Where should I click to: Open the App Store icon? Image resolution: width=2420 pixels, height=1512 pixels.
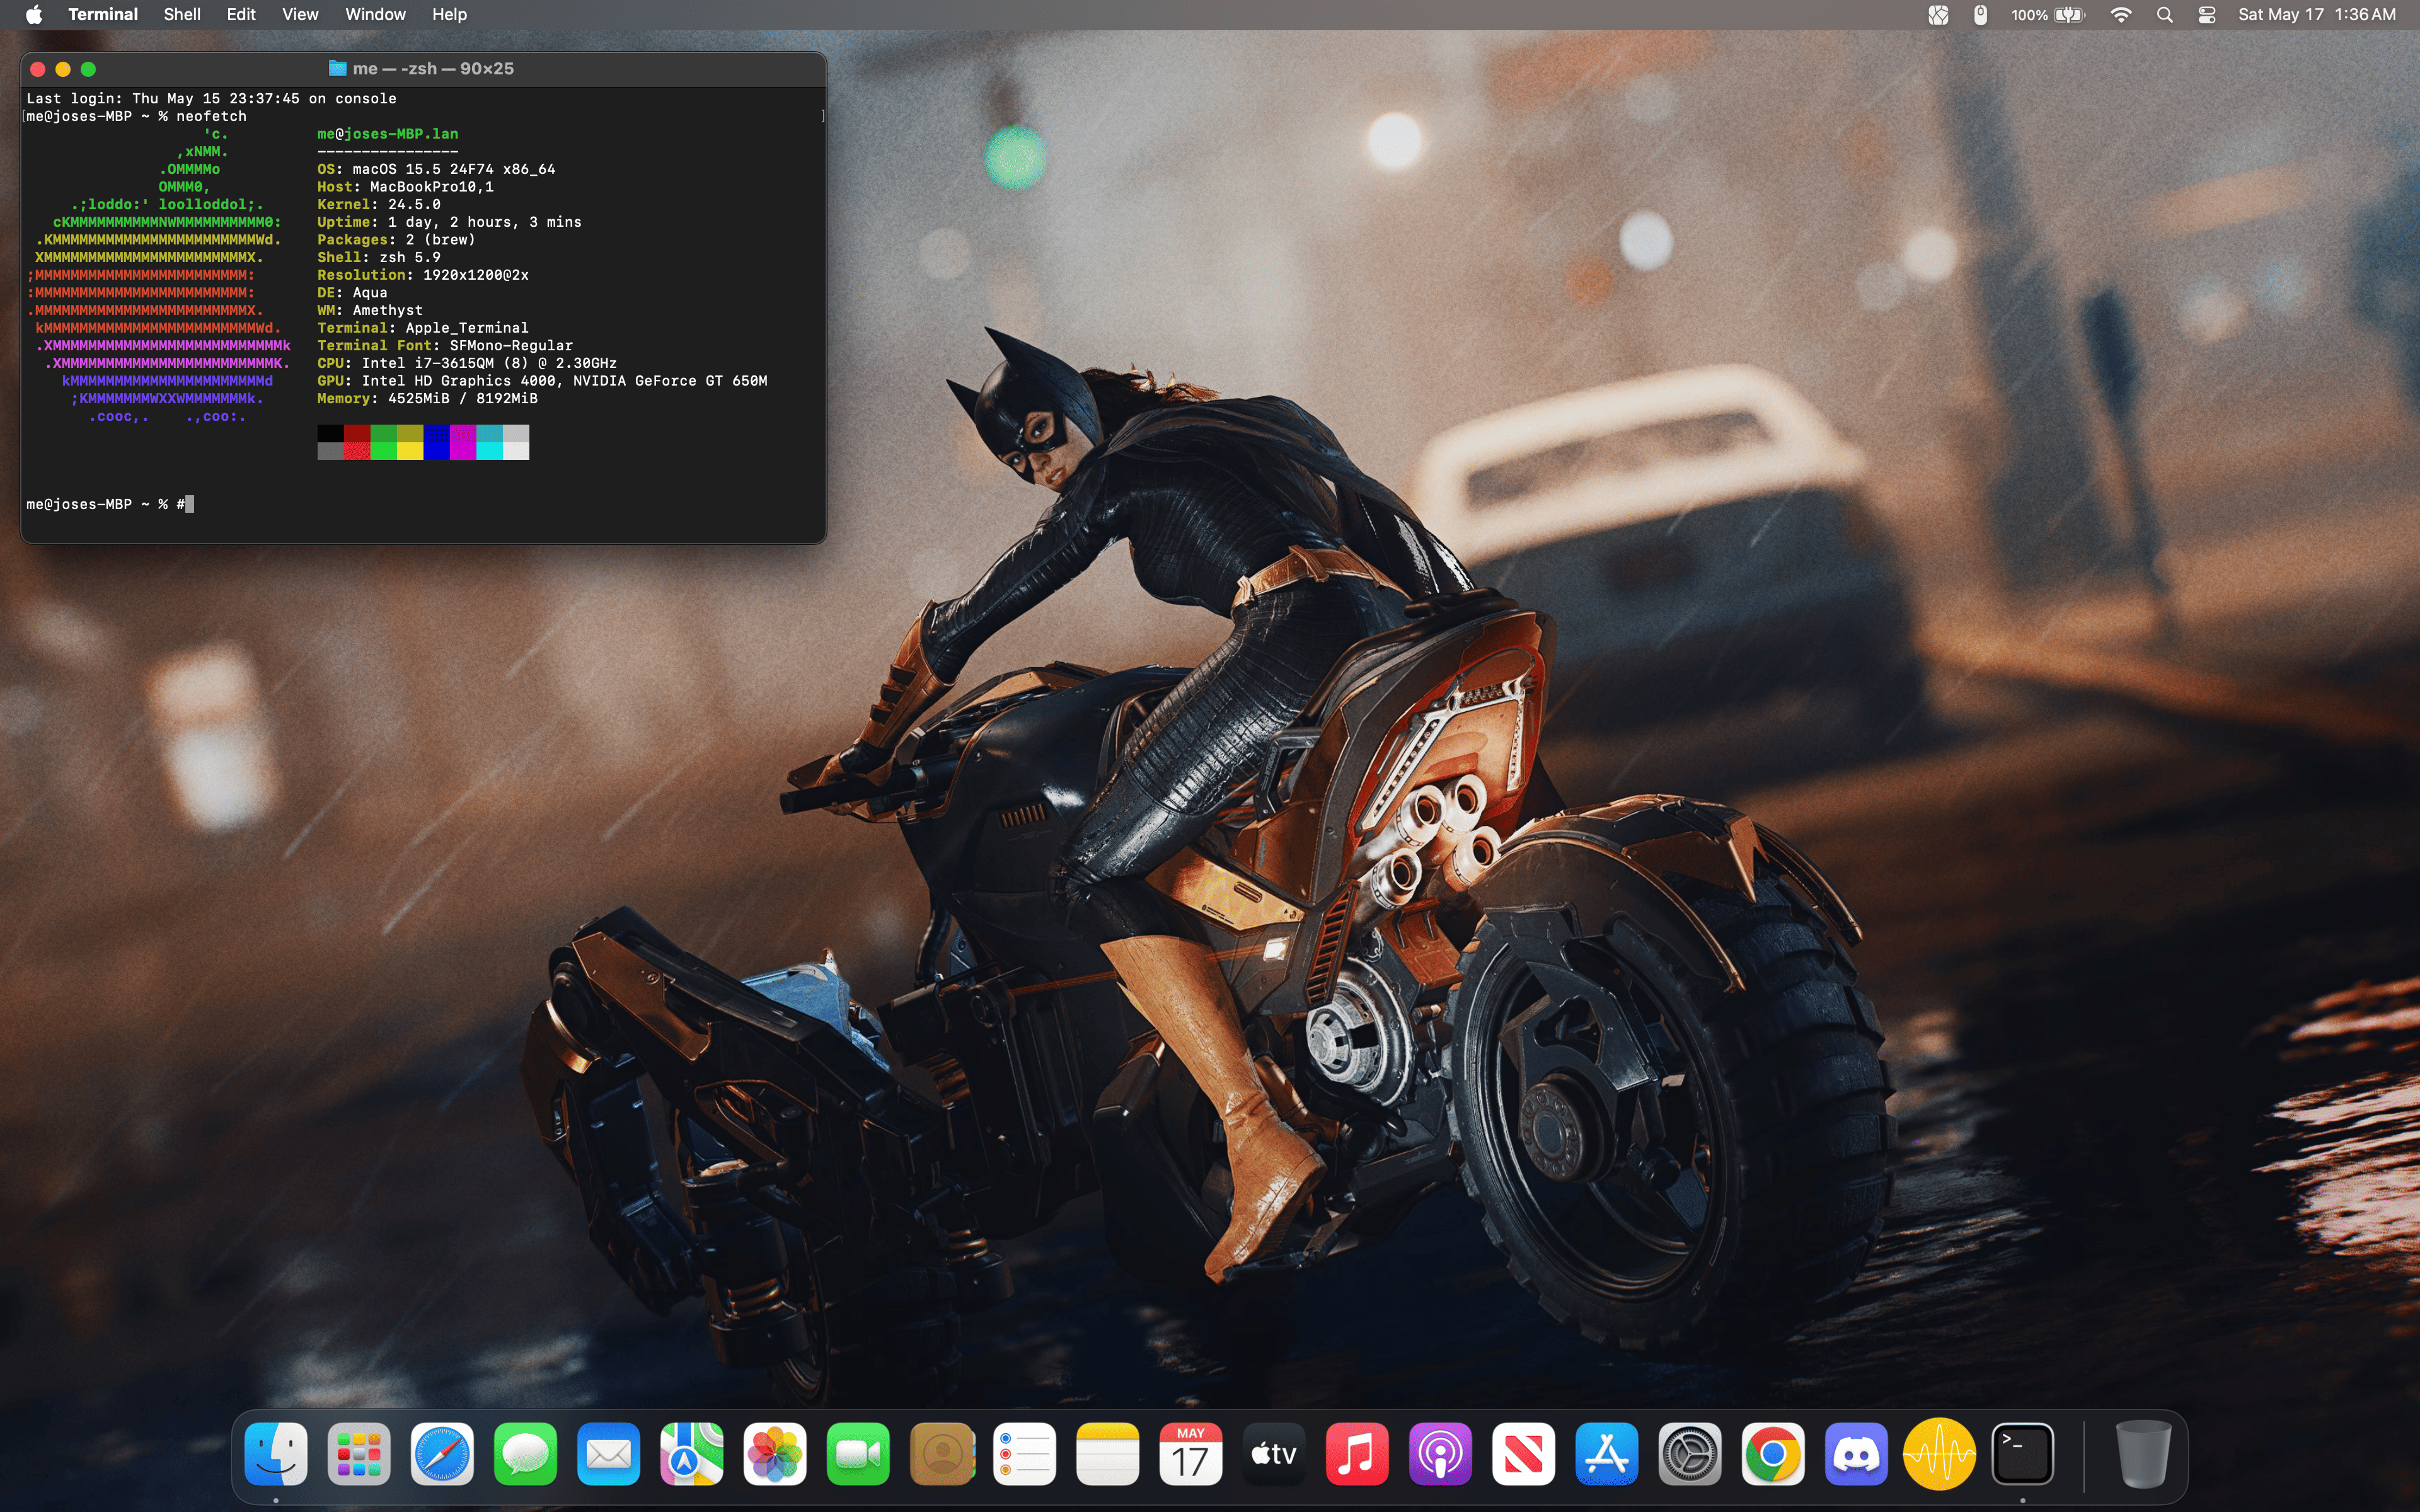click(x=1606, y=1453)
